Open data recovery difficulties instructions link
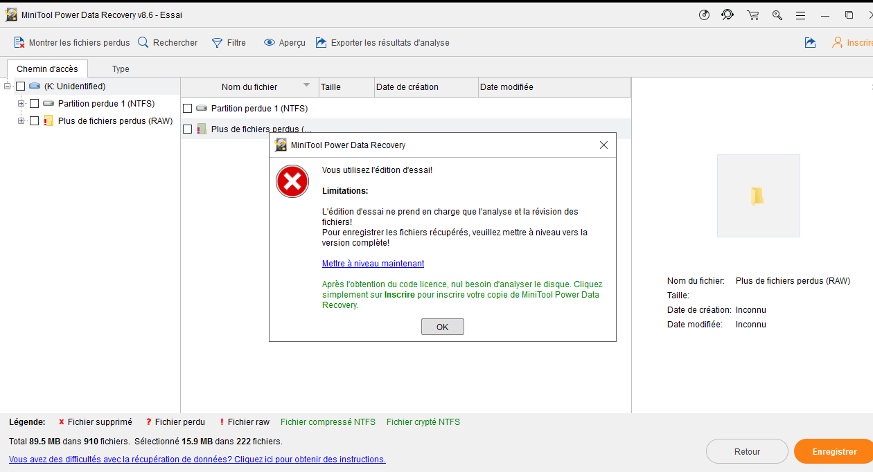 (197, 460)
